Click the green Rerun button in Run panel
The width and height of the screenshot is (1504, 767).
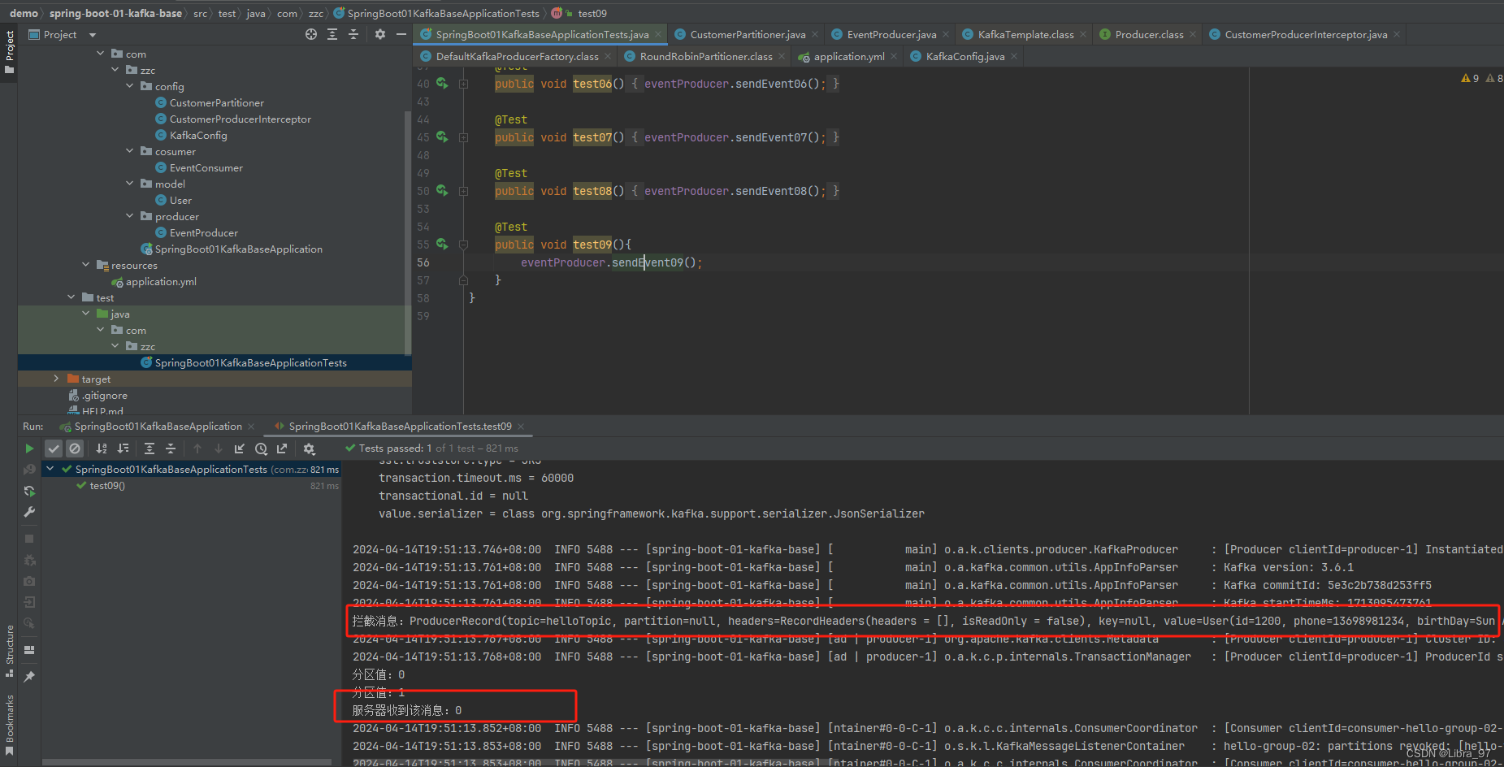[29, 448]
